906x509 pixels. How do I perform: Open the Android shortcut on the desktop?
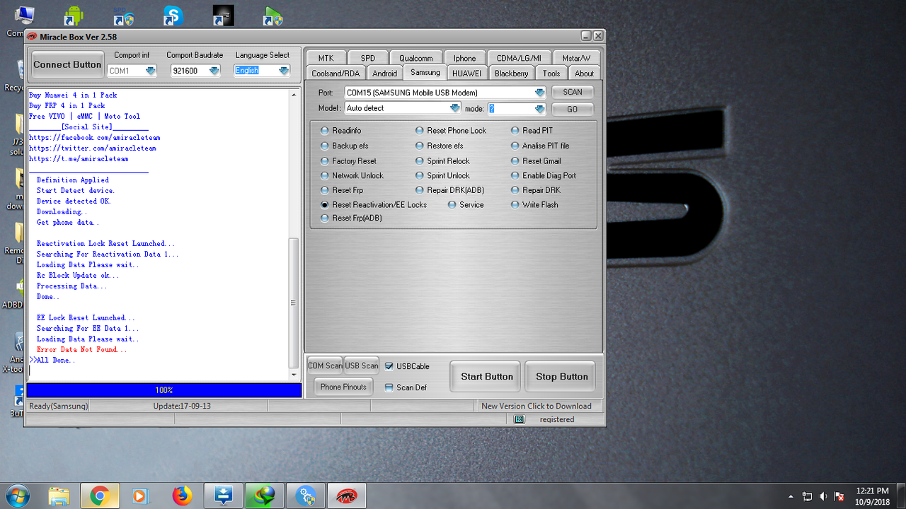point(74,16)
